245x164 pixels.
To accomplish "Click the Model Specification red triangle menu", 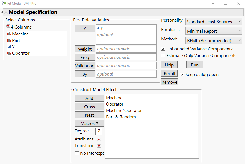I will point(6,12).
